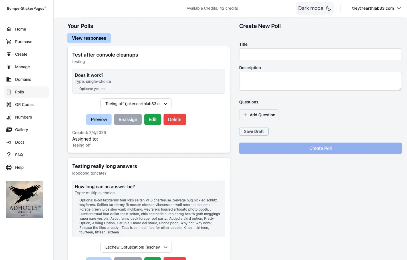Open the Eschew Obfuscation! domain dropdown
407x260 pixels.
(136, 247)
